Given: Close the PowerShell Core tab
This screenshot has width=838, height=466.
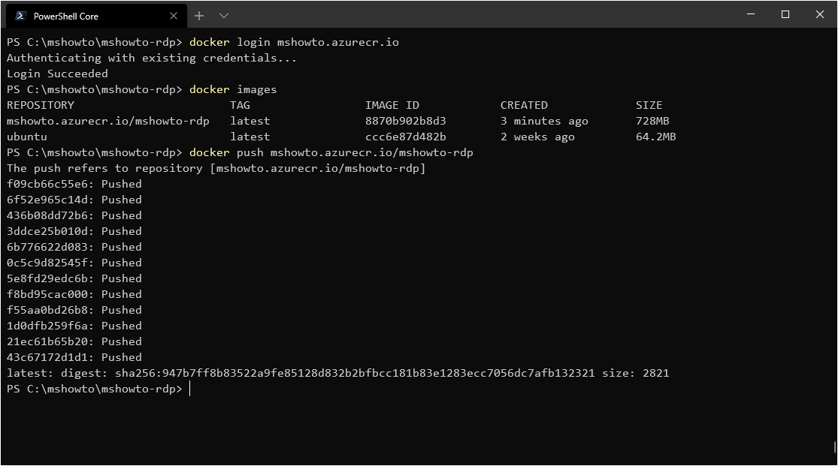Looking at the screenshot, I should [173, 16].
